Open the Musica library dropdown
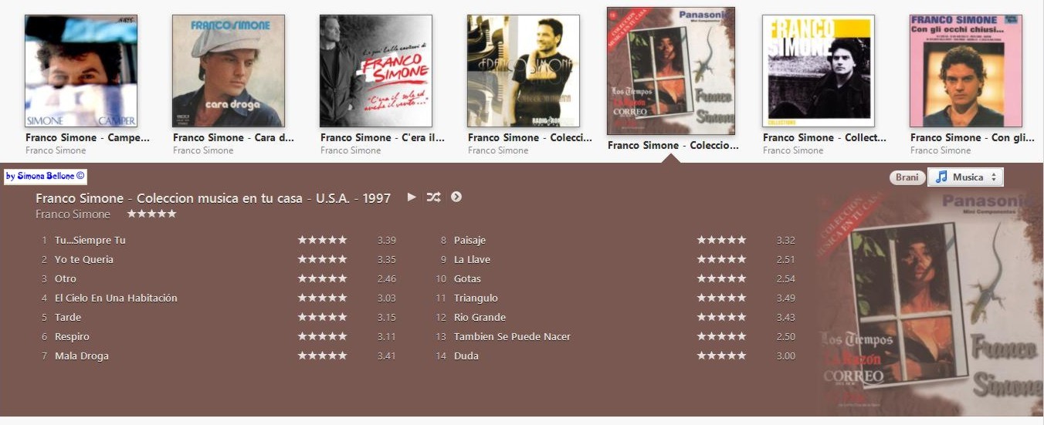Image resolution: width=1044 pixels, height=425 pixels. [965, 177]
